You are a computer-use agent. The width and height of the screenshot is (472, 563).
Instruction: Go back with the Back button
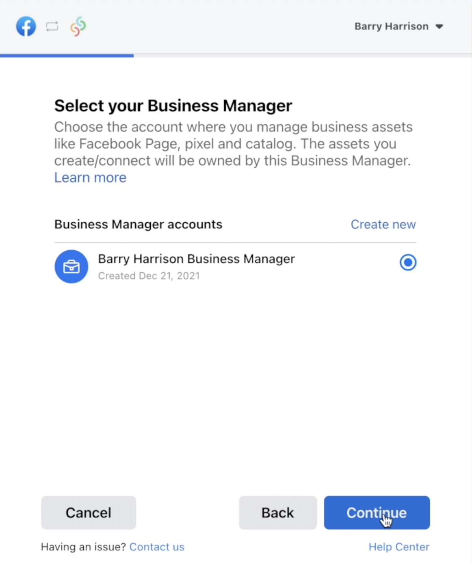tap(278, 513)
